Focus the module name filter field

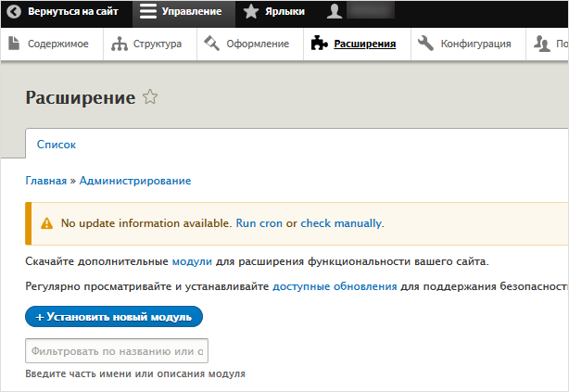click(x=117, y=351)
